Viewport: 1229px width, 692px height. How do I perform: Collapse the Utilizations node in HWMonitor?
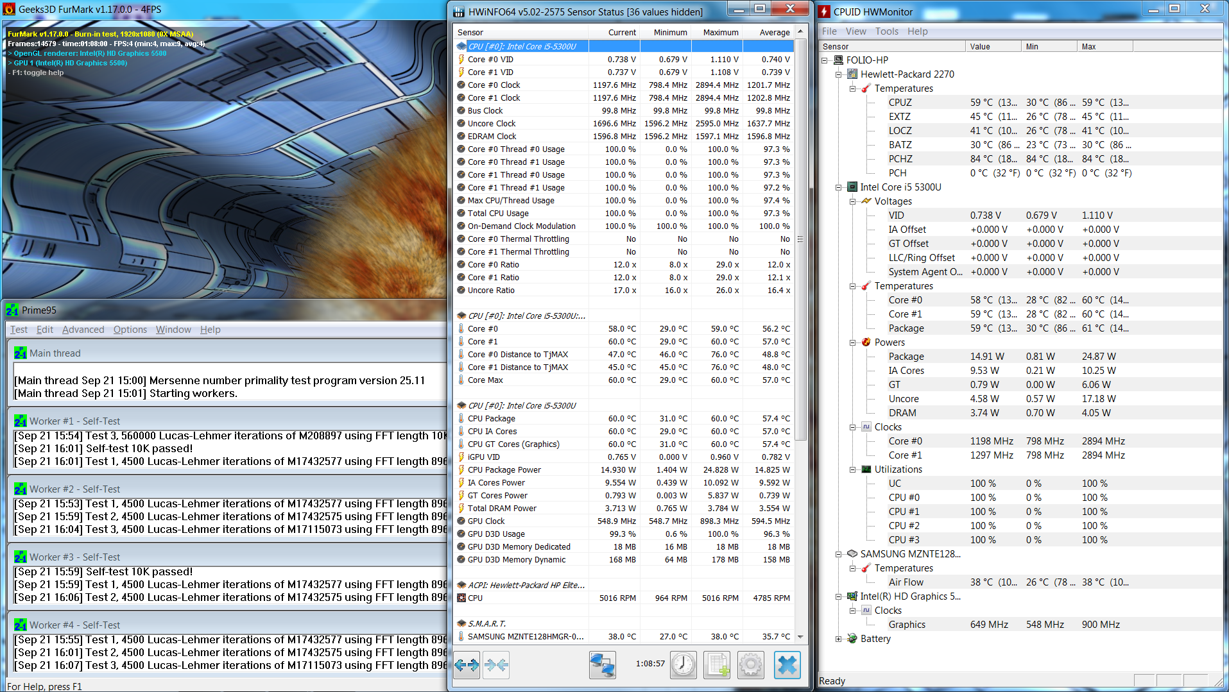click(852, 469)
